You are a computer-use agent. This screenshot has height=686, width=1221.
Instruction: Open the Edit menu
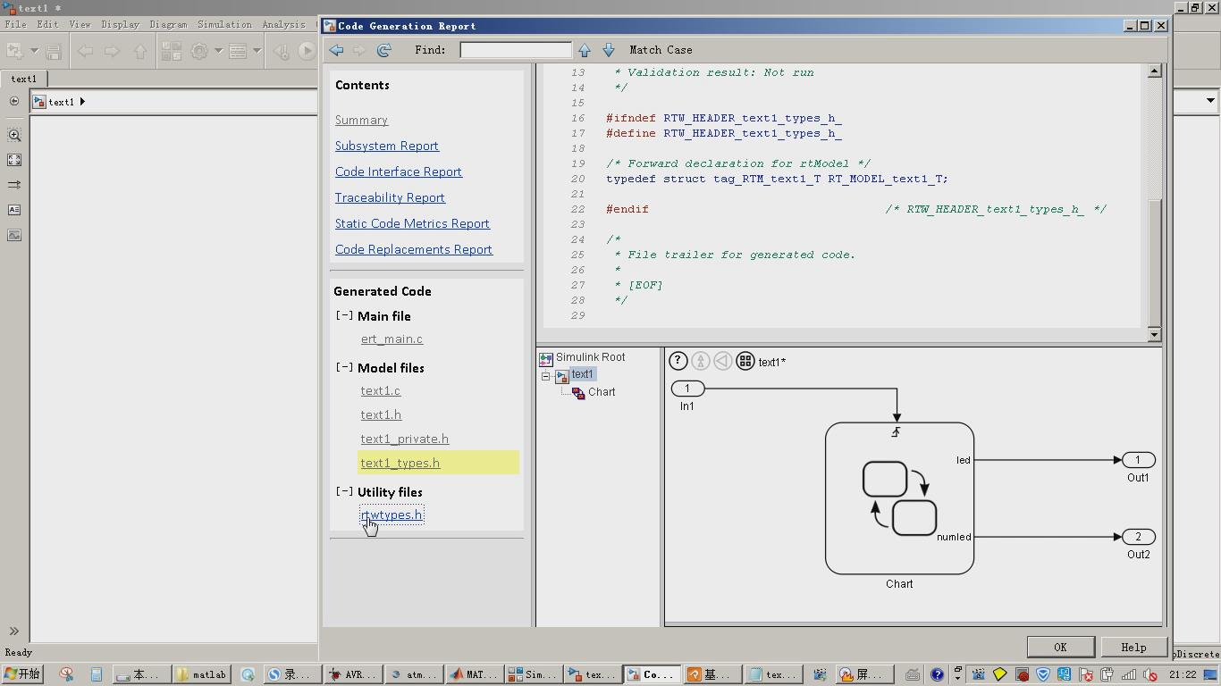(47, 24)
